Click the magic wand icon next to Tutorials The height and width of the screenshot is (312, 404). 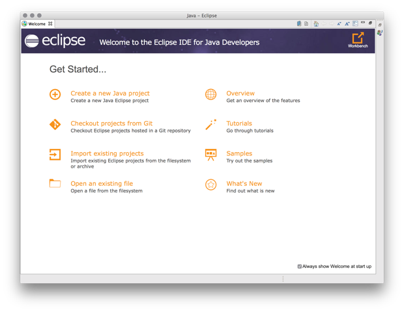[210, 125]
